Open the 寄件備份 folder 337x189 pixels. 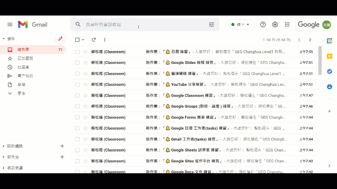(33, 76)
